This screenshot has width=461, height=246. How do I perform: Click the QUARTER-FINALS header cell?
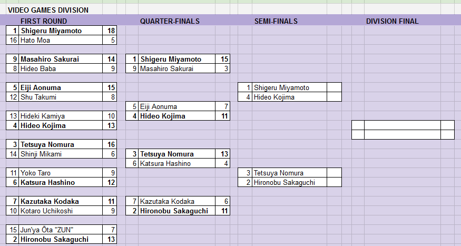170,21
